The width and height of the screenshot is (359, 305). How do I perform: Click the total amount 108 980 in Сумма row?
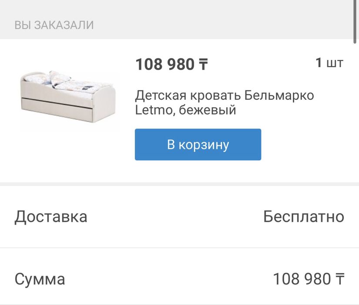[302, 279]
